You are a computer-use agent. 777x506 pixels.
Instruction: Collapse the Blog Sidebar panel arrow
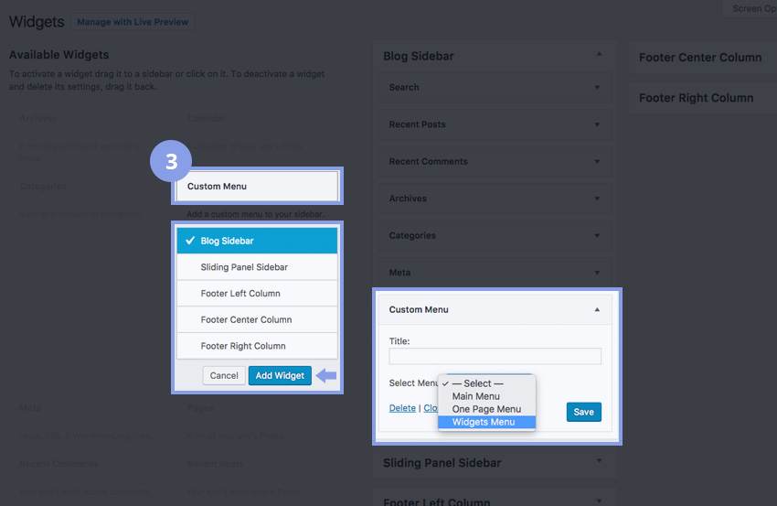point(600,56)
